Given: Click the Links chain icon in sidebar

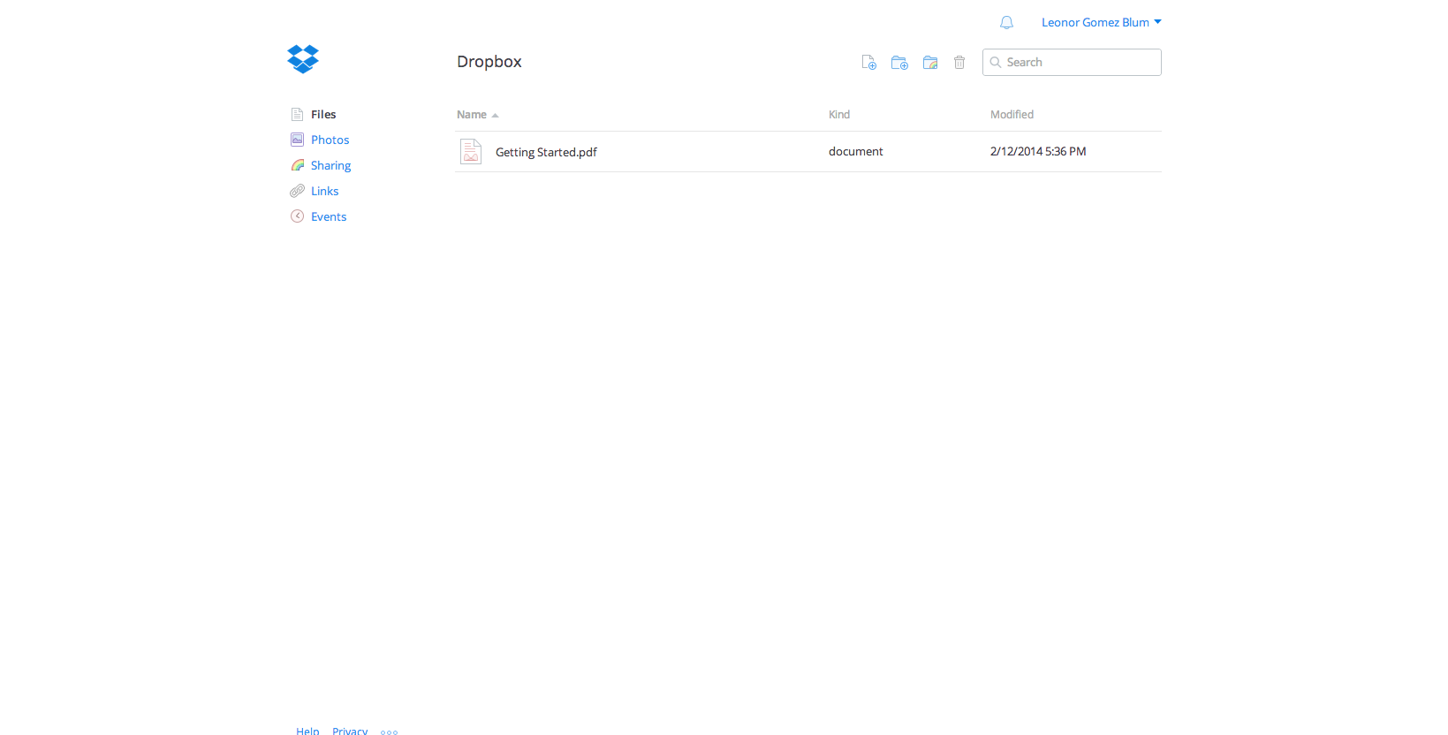Looking at the screenshot, I should tap(297, 191).
